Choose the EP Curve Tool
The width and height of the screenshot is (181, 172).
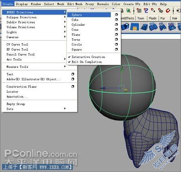point(17,49)
